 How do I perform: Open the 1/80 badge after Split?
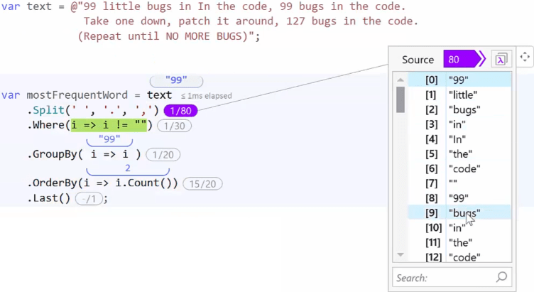tap(180, 111)
